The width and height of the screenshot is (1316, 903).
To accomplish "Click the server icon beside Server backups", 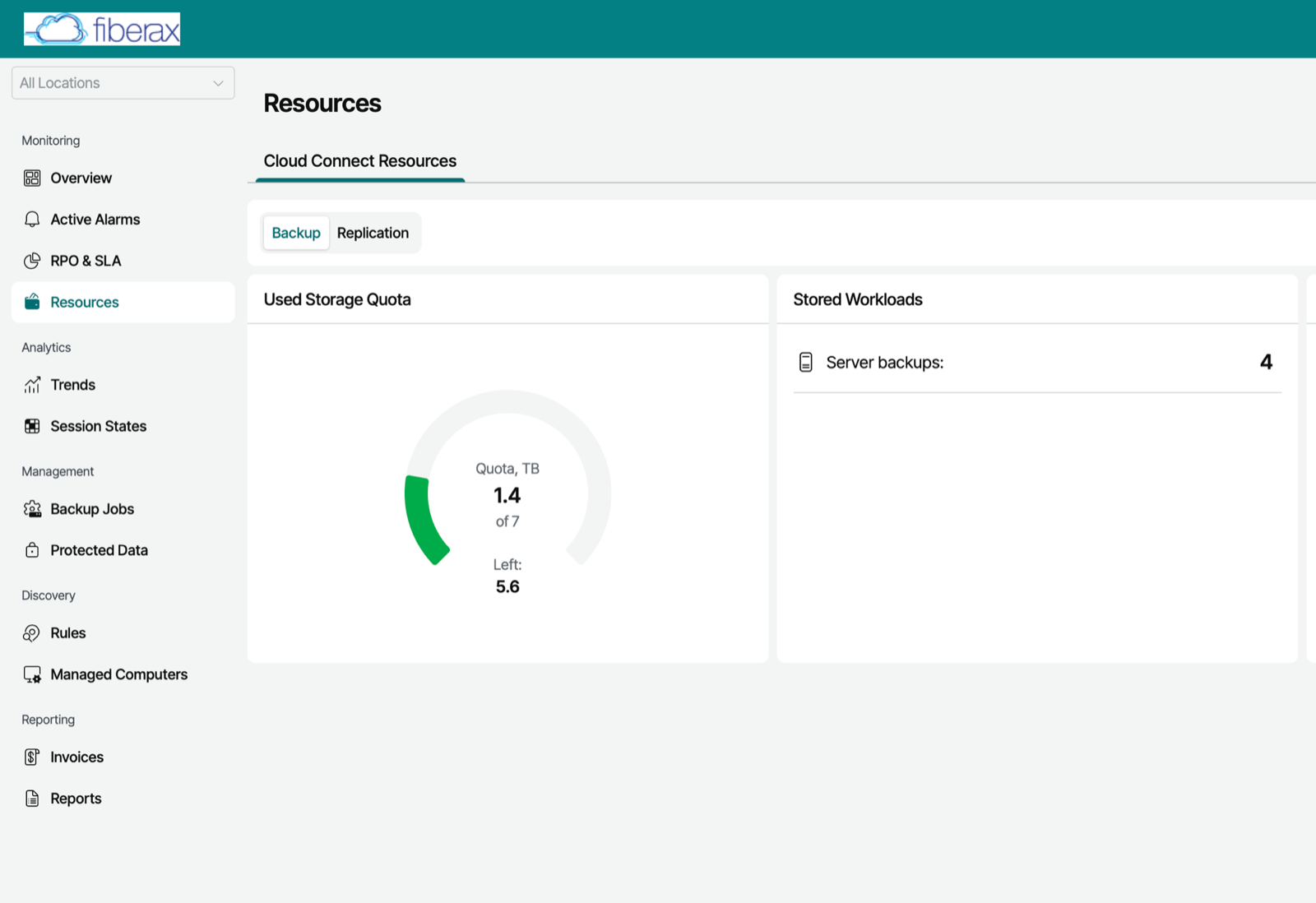I will point(806,362).
